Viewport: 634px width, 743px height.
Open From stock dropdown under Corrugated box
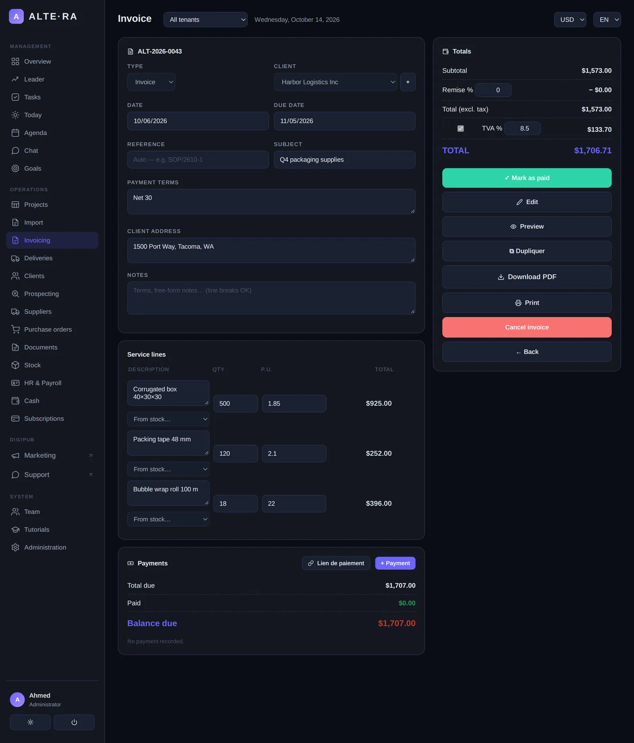point(168,419)
